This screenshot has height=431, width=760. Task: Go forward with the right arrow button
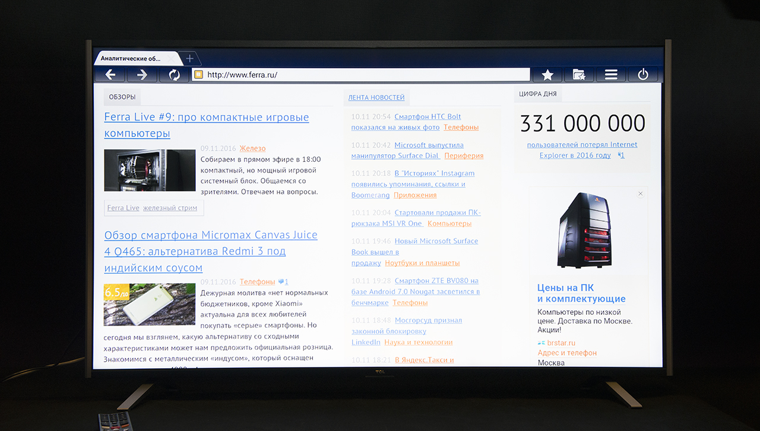(x=142, y=75)
